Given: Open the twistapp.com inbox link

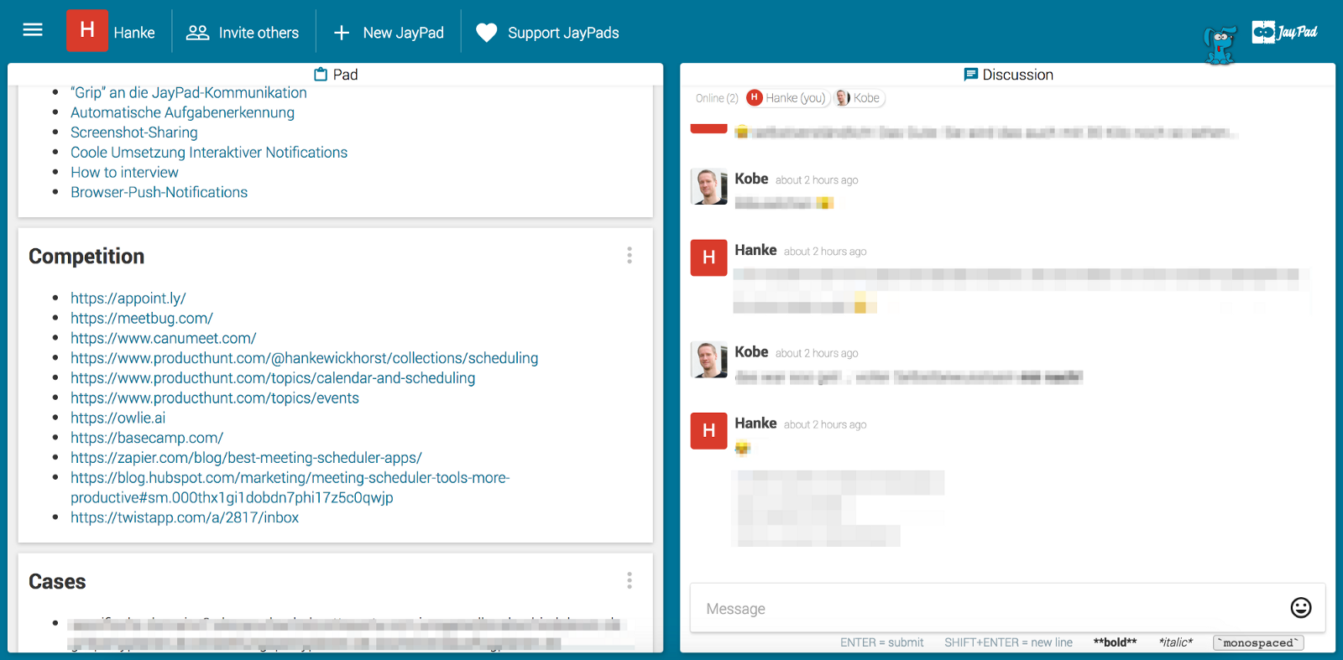Looking at the screenshot, I should click(x=185, y=518).
